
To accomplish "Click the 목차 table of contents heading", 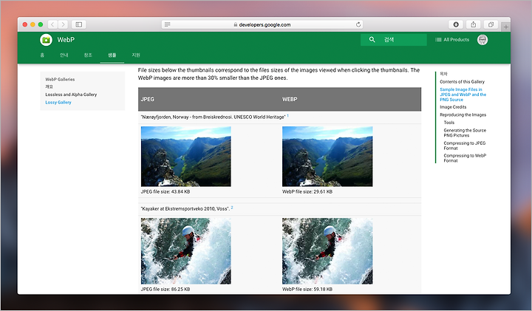I will (443, 74).
